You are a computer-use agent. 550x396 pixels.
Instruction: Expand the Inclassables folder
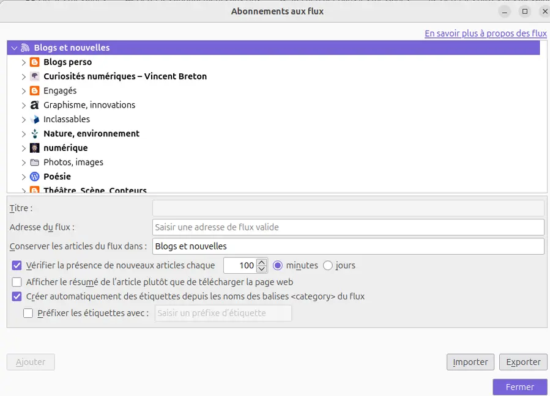point(23,120)
